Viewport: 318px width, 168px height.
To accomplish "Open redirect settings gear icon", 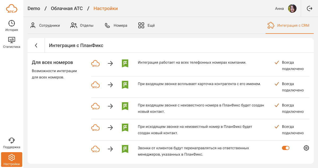I will point(306,148).
